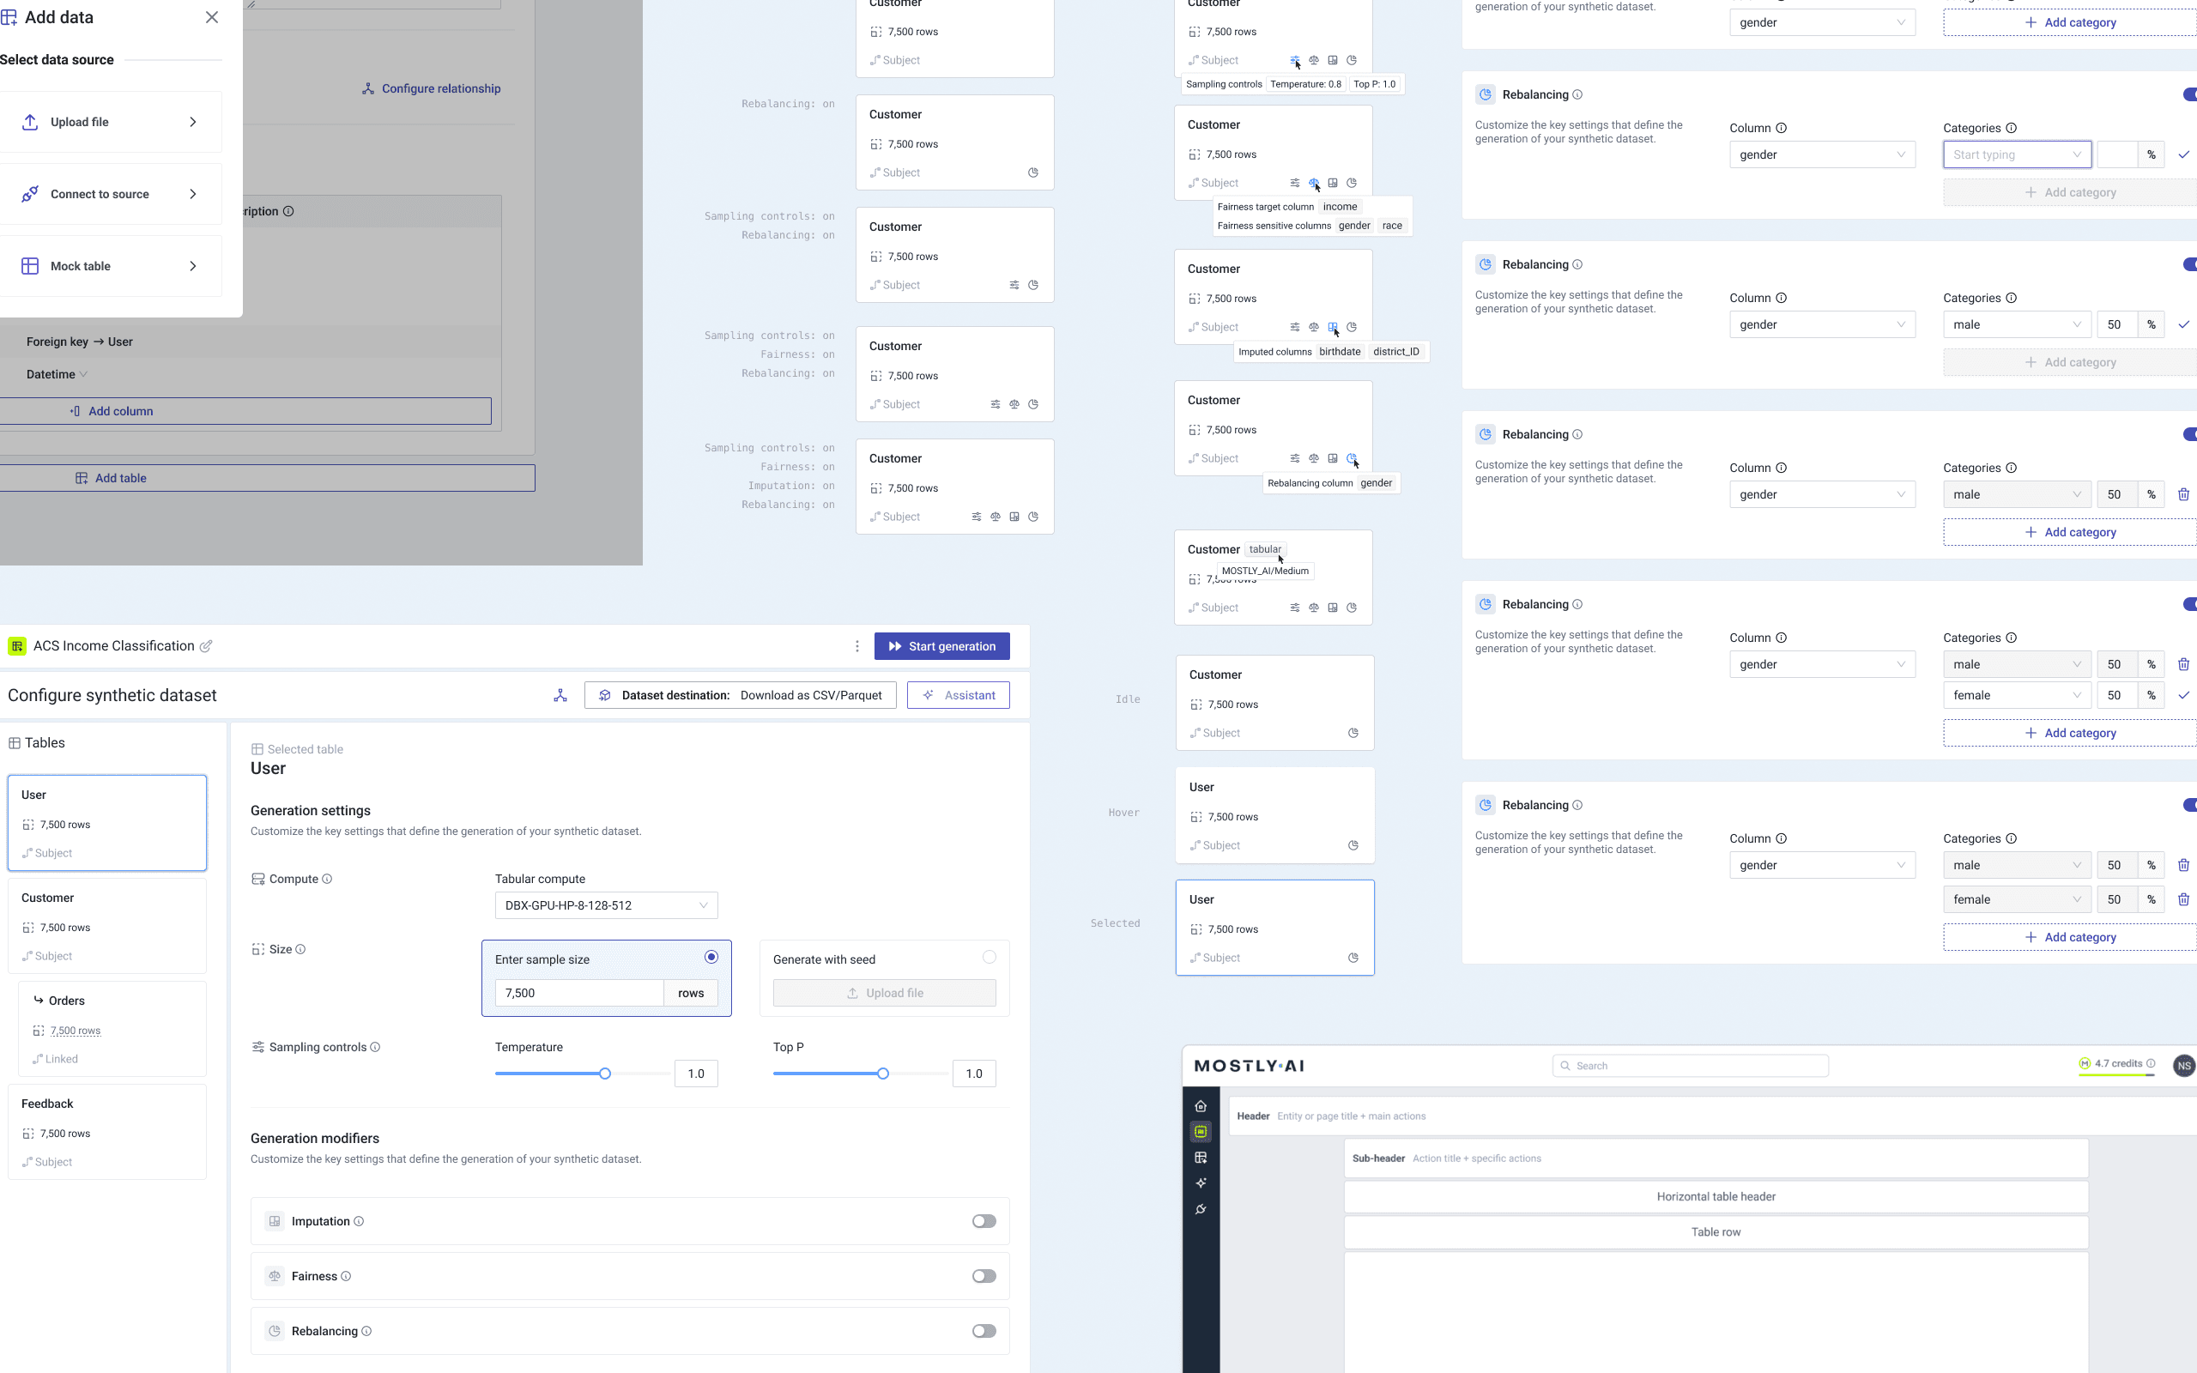Turn on the Fairness toggle
The width and height of the screenshot is (2197, 1373).
coord(984,1276)
